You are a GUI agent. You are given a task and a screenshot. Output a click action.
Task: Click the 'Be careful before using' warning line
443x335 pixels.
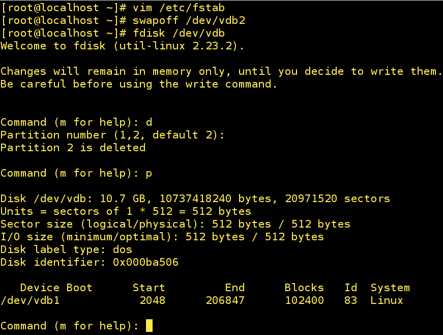139,84
